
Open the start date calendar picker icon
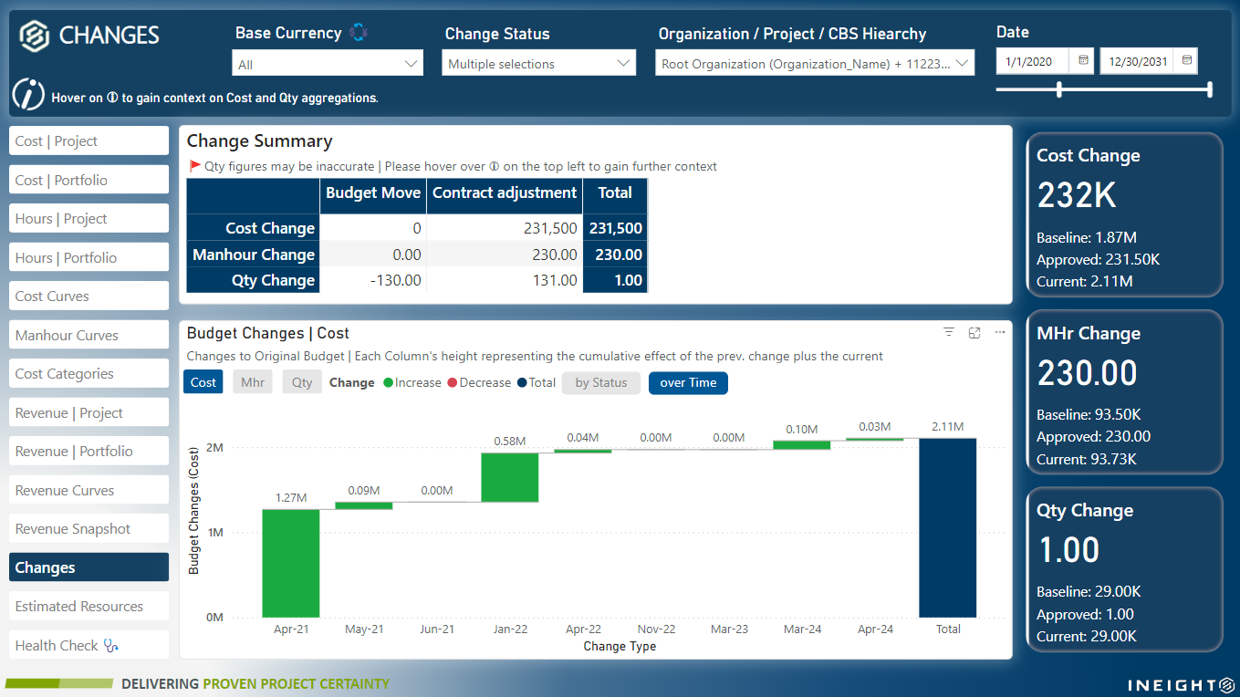coord(1083,60)
